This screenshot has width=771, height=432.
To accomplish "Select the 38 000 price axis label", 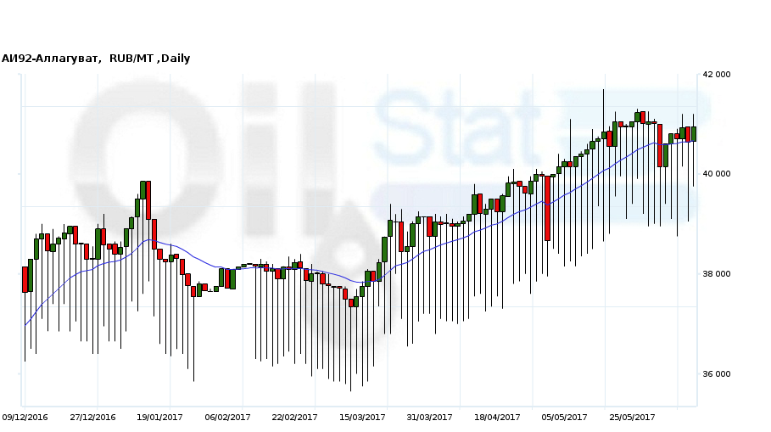I will point(717,274).
